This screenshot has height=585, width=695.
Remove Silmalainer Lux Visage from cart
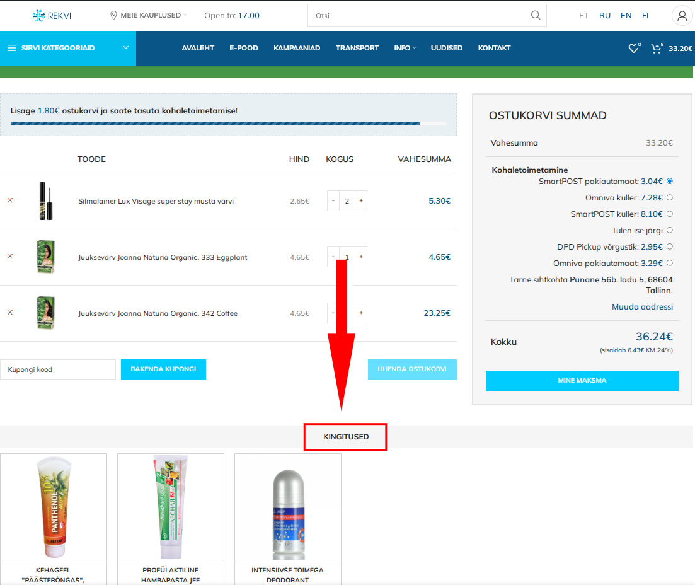click(10, 200)
